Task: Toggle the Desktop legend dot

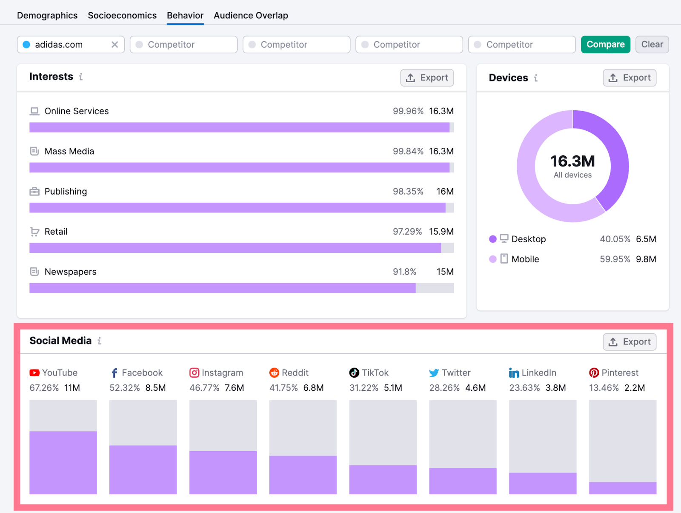Action: tap(492, 239)
